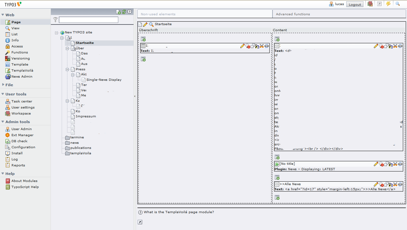Unlink the [No title] plugin element
The width and height of the screenshot is (407, 230).
tap(400, 164)
